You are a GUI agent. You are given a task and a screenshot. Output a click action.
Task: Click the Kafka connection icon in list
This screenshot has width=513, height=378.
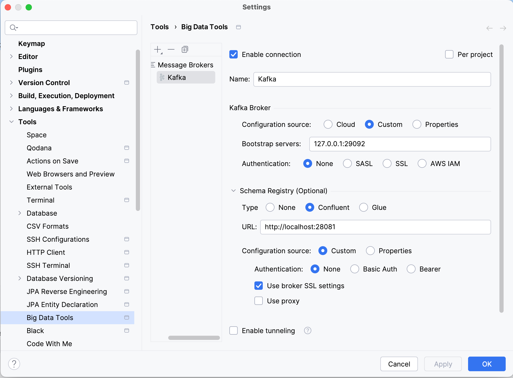[162, 77]
